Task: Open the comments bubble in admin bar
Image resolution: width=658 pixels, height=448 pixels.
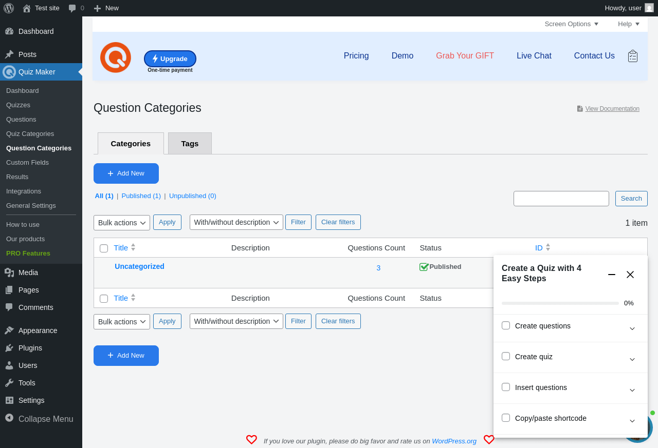Action: 72,8
